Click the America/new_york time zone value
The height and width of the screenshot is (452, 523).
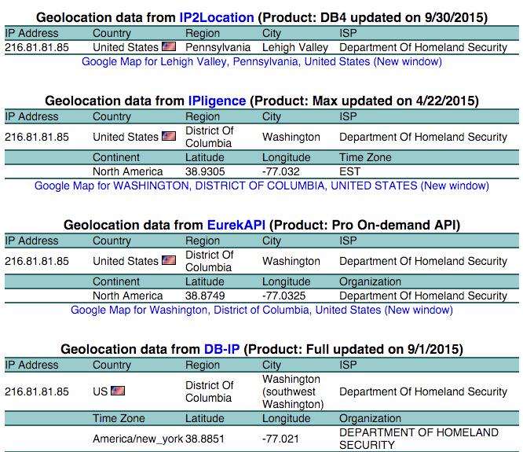137,439
